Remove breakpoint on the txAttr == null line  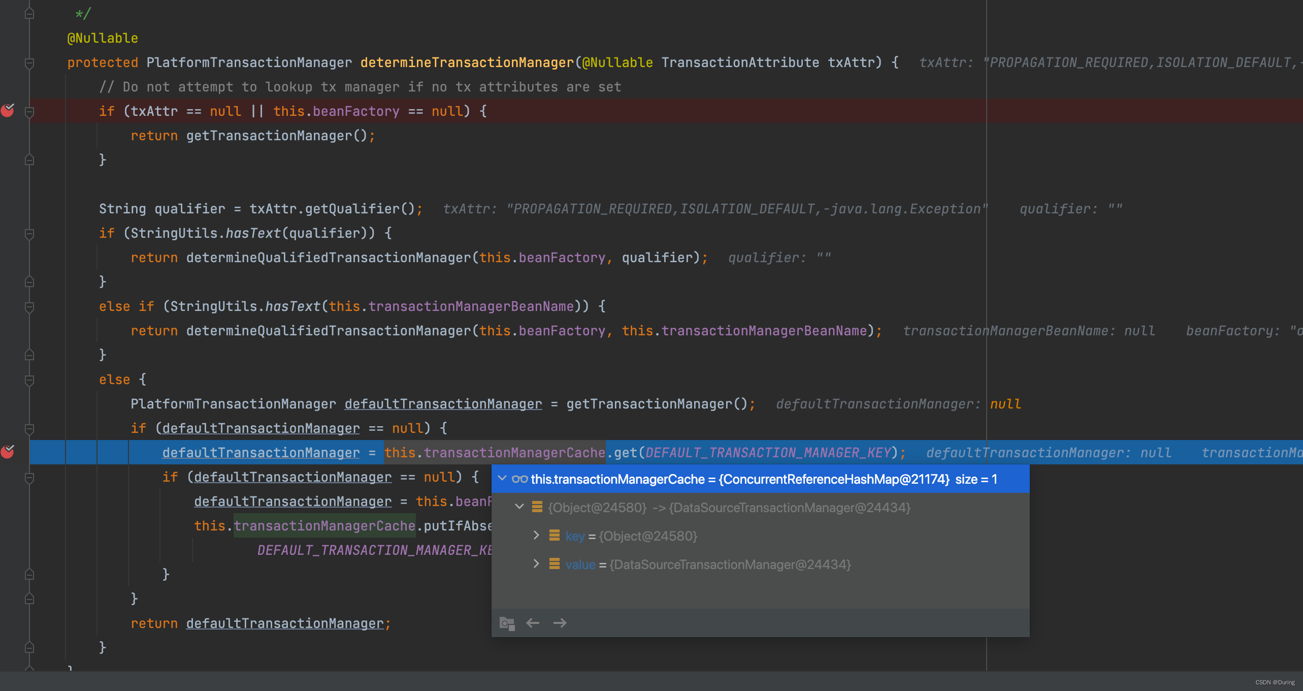click(x=8, y=110)
